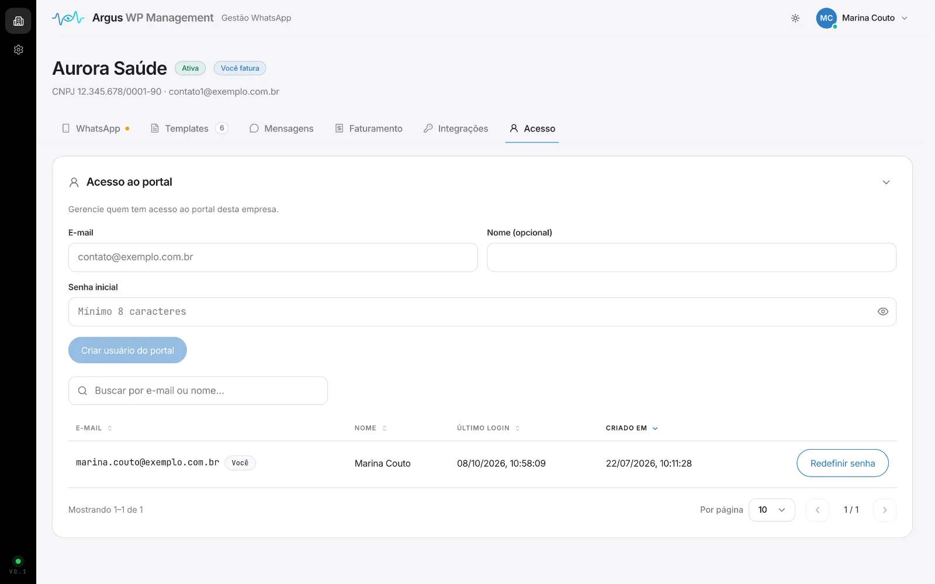Open Marina Couto user menu chevron
Image resolution: width=935 pixels, height=584 pixels.
[x=905, y=18]
